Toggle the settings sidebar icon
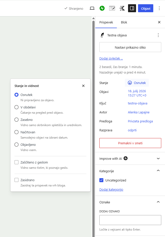Screen dimensions: 165x237 (x=132, y=8)
